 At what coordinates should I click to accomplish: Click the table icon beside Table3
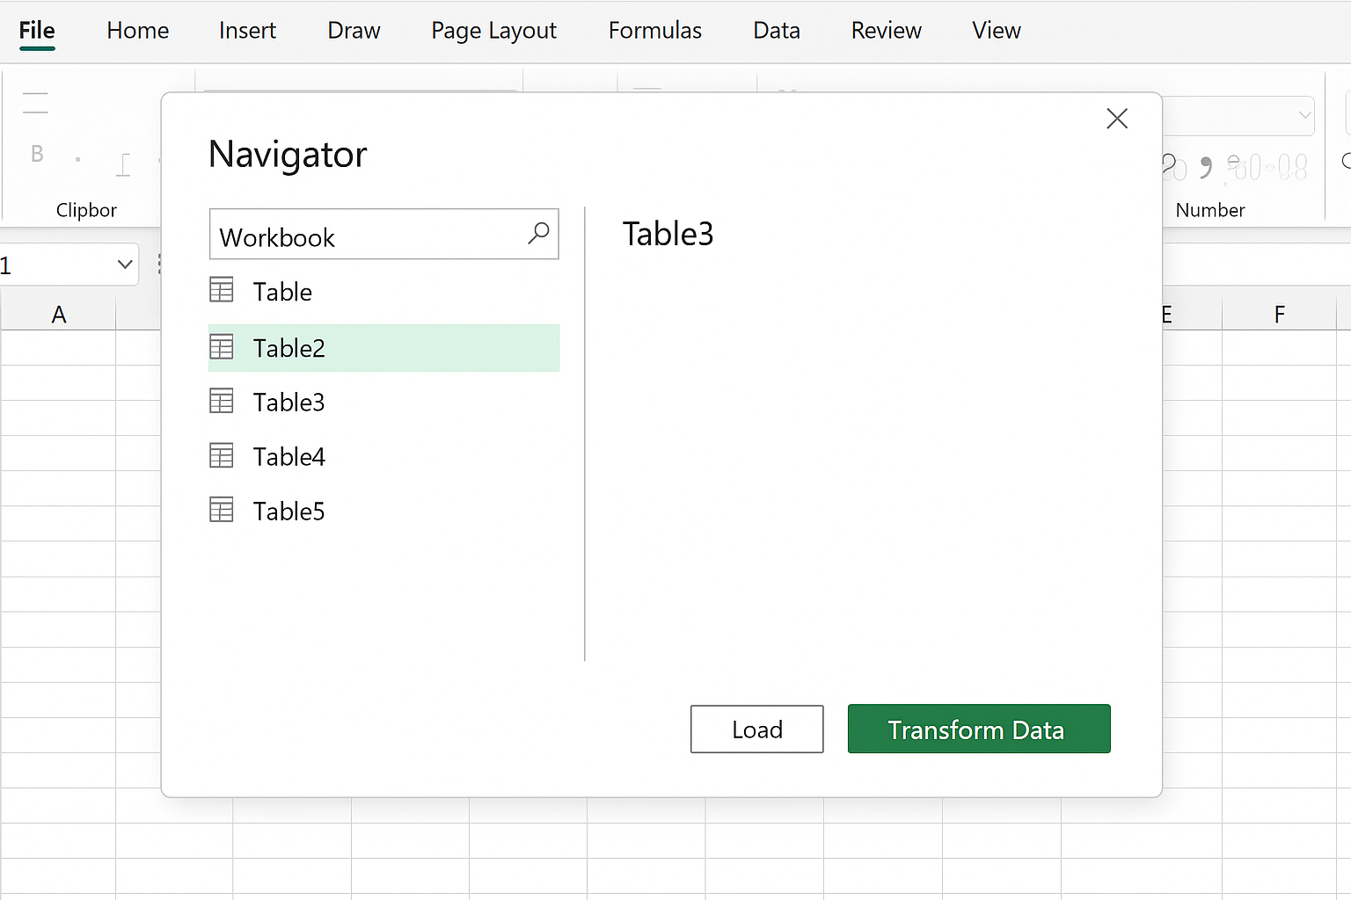[222, 402]
